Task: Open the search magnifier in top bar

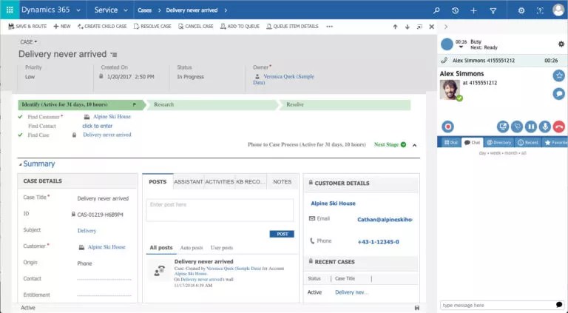Action: pos(436,10)
